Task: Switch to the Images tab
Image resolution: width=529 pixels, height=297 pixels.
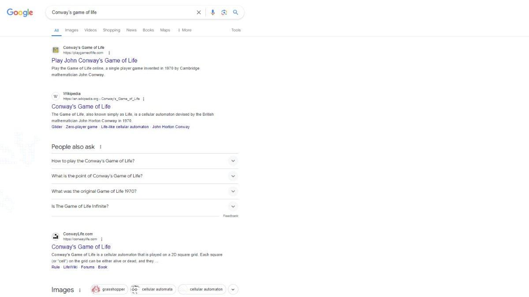Action: point(71,30)
